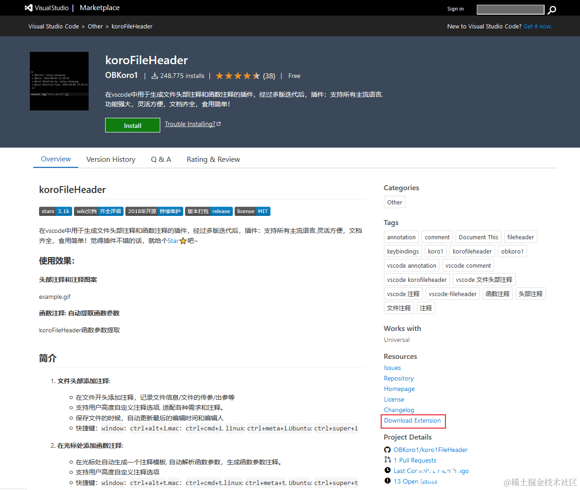Click the wiki文档 badge
The image size is (580, 490).
pos(99,211)
